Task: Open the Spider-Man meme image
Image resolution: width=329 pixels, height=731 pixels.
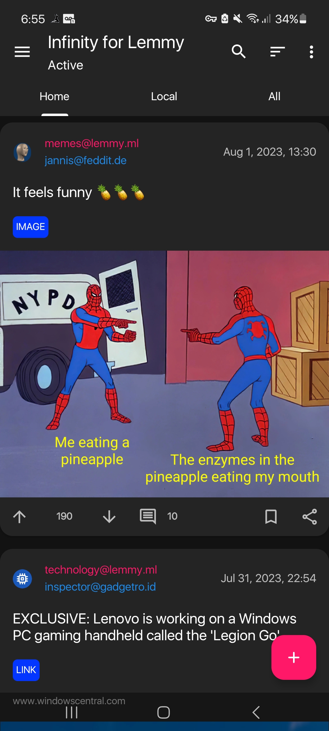Action: click(164, 374)
